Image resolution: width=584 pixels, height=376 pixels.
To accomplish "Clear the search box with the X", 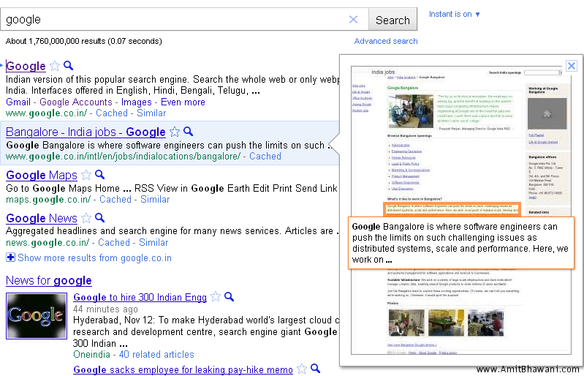I will tap(353, 19).
